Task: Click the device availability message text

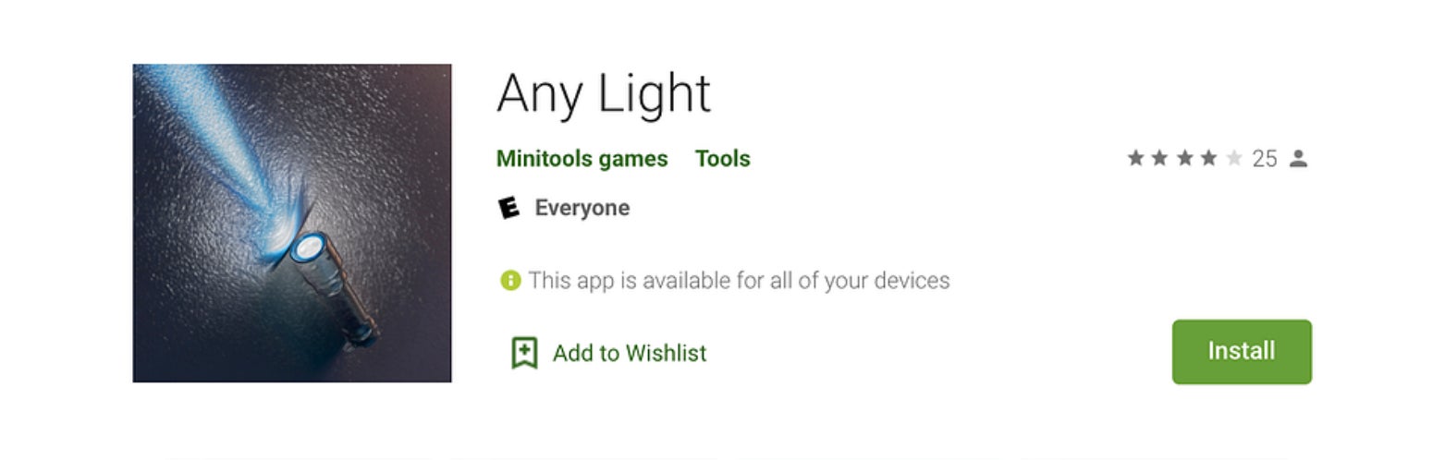Action: click(x=739, y=280)
